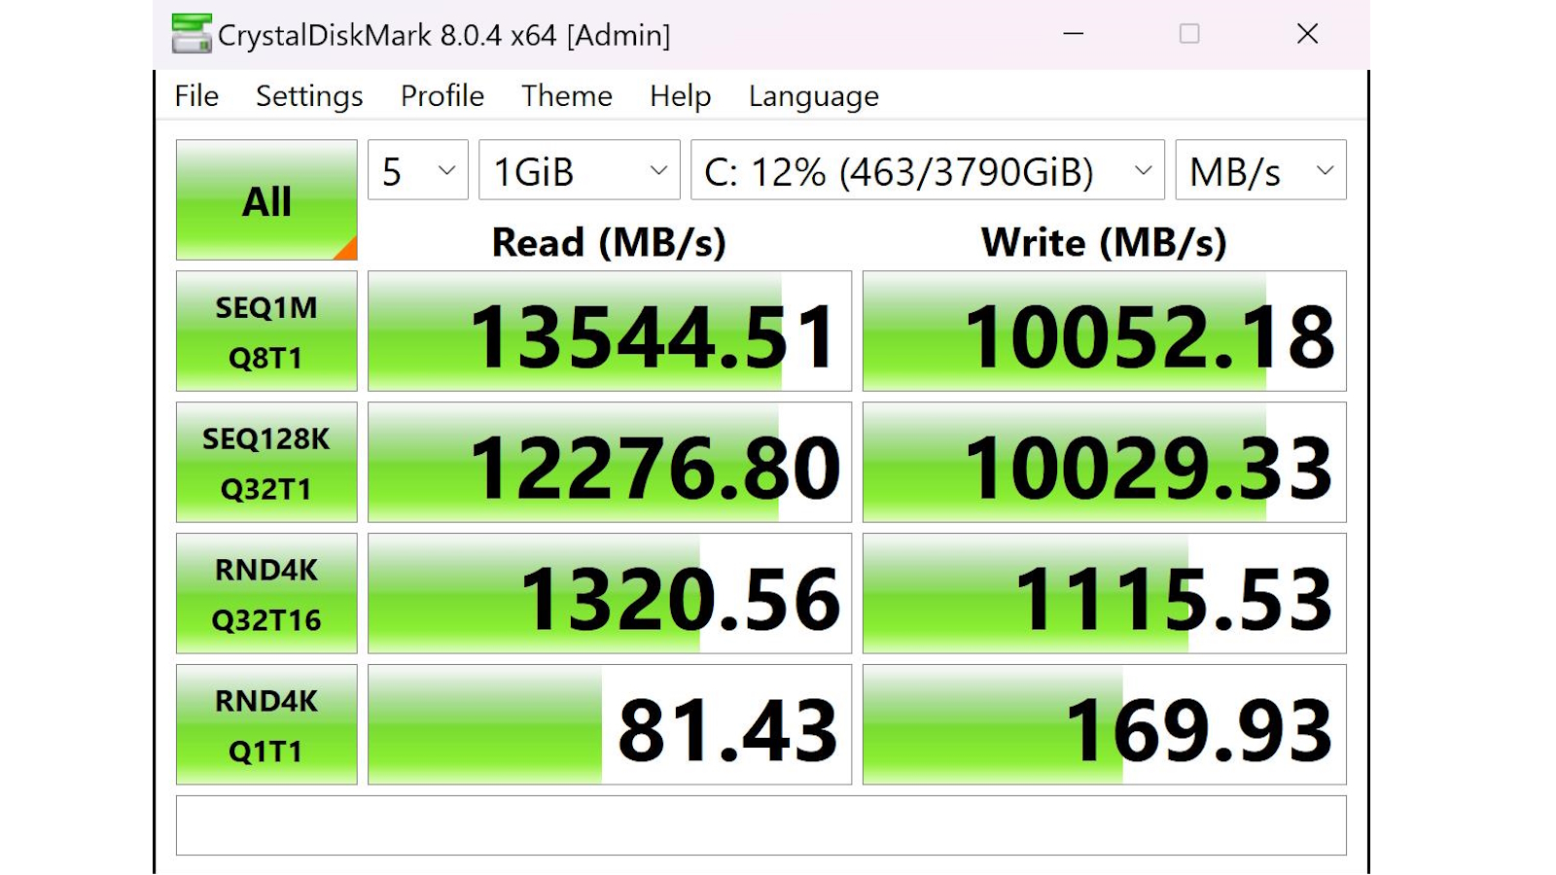
Task: Change the MB/s unit dropdown
Action: [1260, 171]
